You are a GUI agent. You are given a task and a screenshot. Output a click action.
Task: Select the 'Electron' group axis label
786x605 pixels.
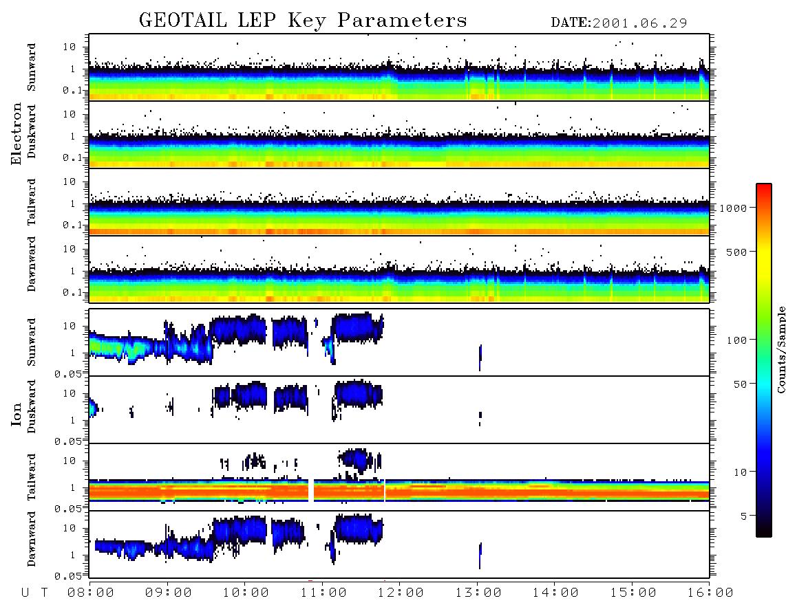coord(17,134)
